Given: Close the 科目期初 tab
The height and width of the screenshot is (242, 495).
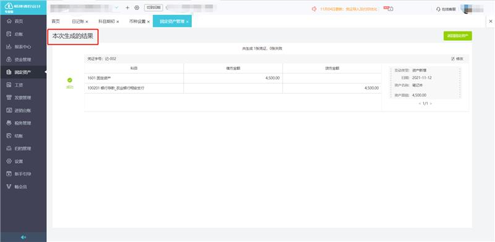Looking at the screenshot, I should pyautogui.click(x=118, y=22).
